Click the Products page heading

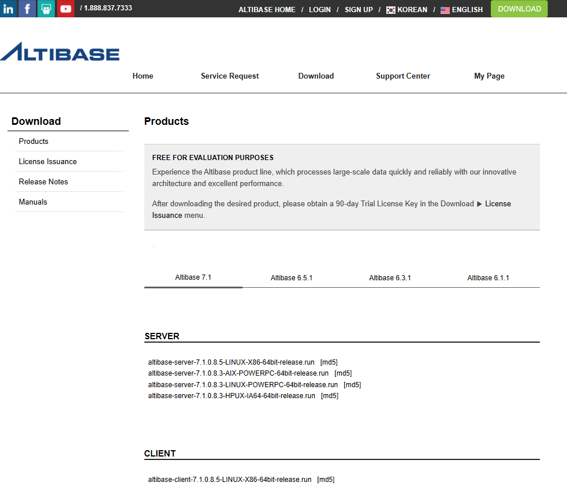pos(166,121)
